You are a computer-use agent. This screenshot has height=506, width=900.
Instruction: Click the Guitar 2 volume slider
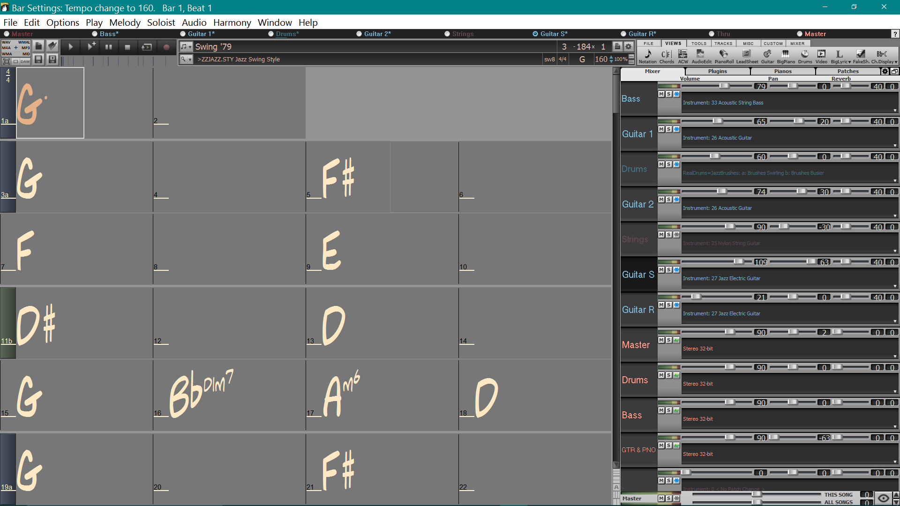717,192
